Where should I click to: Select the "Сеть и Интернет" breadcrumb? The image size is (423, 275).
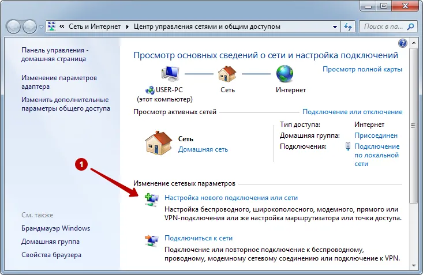pos(95,27)
